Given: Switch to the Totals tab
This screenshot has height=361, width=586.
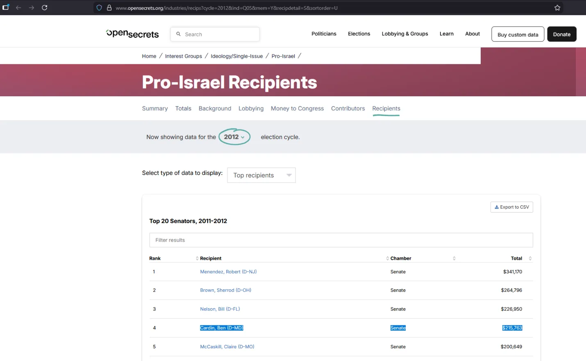Looking at the screenshot, I should coord(183,109).
